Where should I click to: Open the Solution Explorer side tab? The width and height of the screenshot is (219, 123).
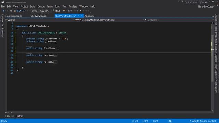[216, 53]
